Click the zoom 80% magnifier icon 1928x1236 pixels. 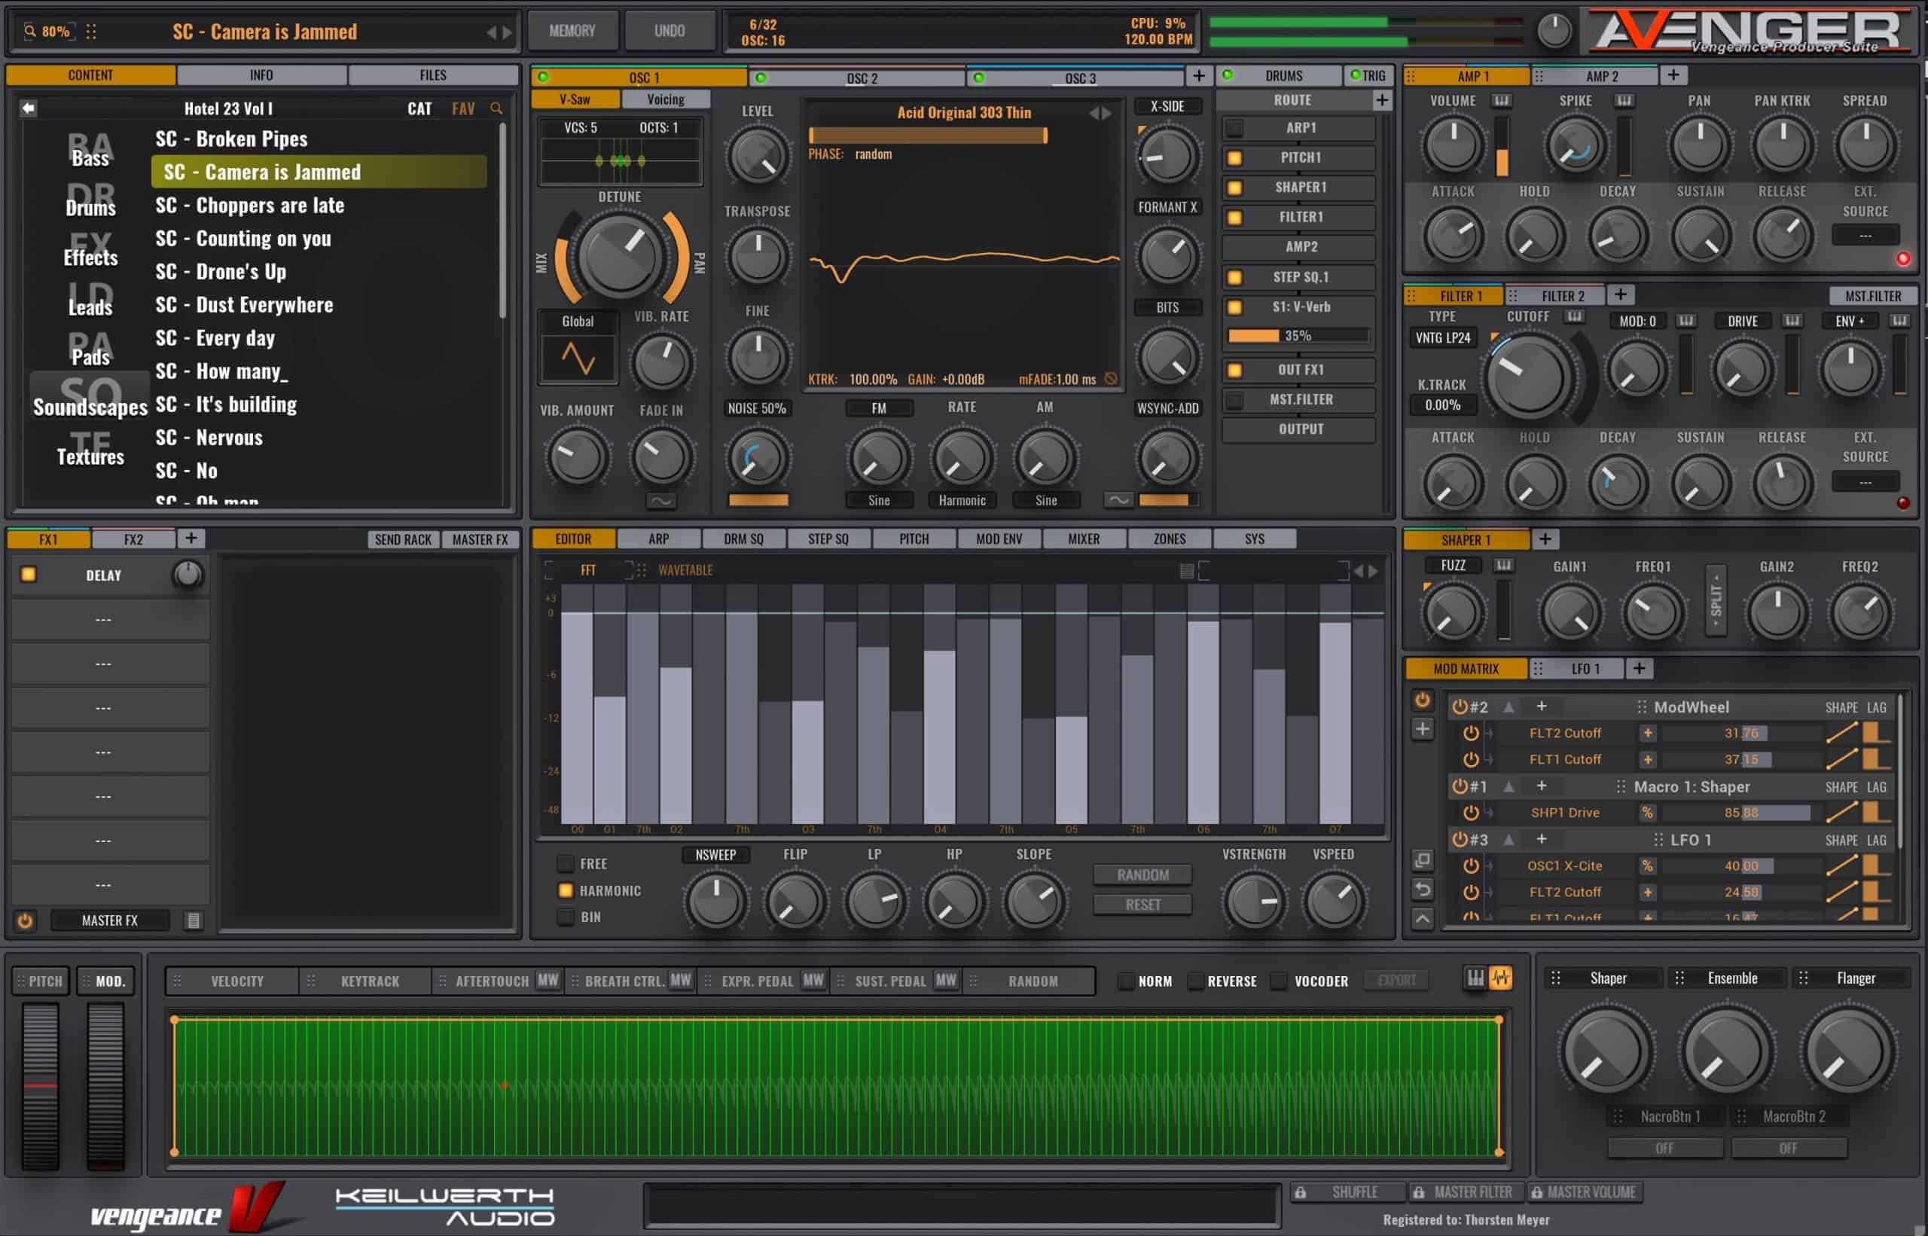29,32
